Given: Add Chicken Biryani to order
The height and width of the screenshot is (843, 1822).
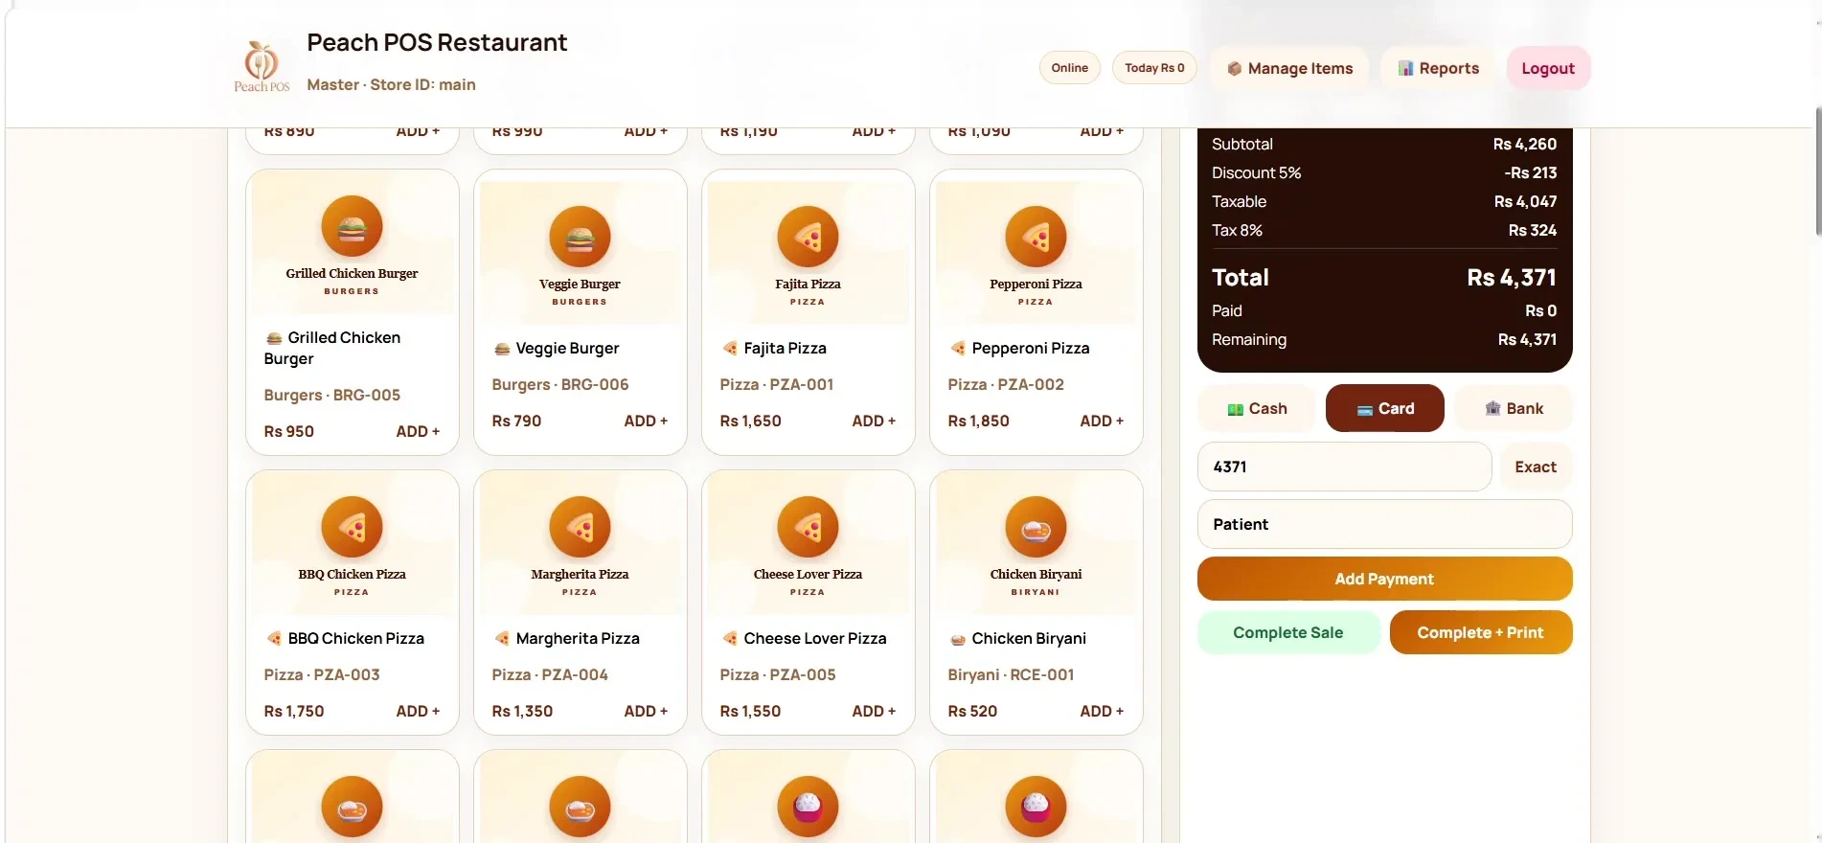Looking at the screenshot, I should pyautogui.click(x=1102, y=711).
